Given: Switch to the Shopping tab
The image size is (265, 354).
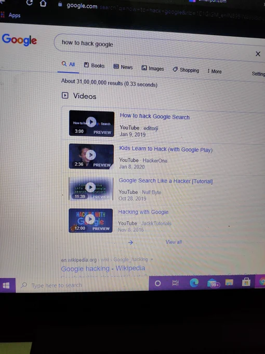Looking at the screenshot, I should (186, 70).
